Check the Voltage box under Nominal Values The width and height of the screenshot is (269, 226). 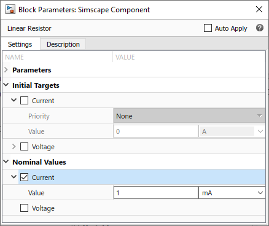point(24,208)
